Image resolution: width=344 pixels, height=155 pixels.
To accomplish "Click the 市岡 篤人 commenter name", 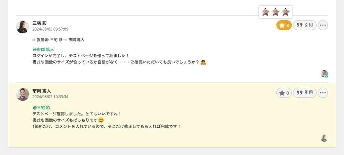I will (x=42, y=91).
